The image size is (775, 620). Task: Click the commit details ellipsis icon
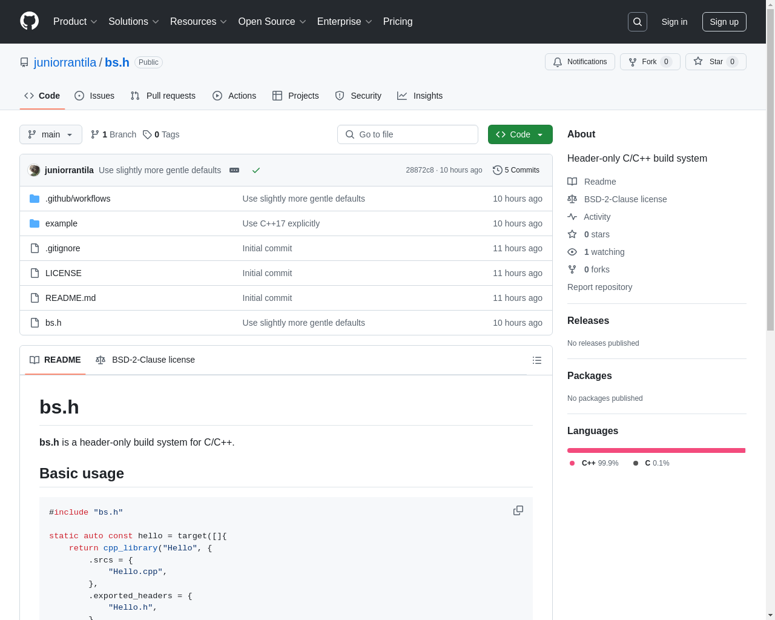(x=234, y=170)
